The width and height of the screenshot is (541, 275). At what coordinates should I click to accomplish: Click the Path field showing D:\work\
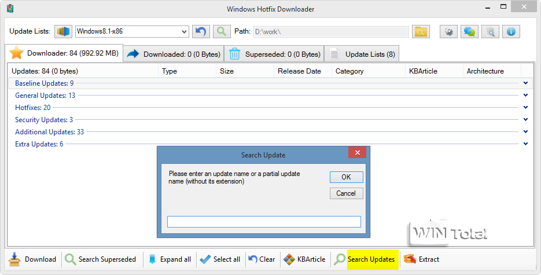pyautogui.click(x=331, y=32)
